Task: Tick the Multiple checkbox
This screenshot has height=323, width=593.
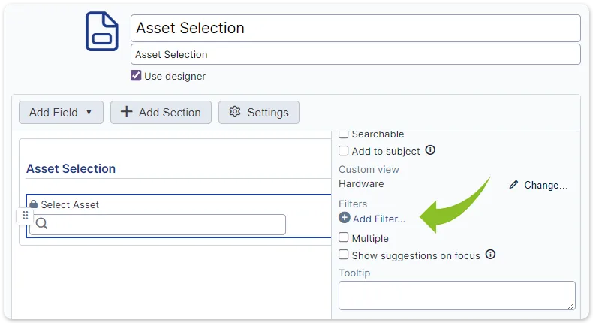Action: click(343, 237)
